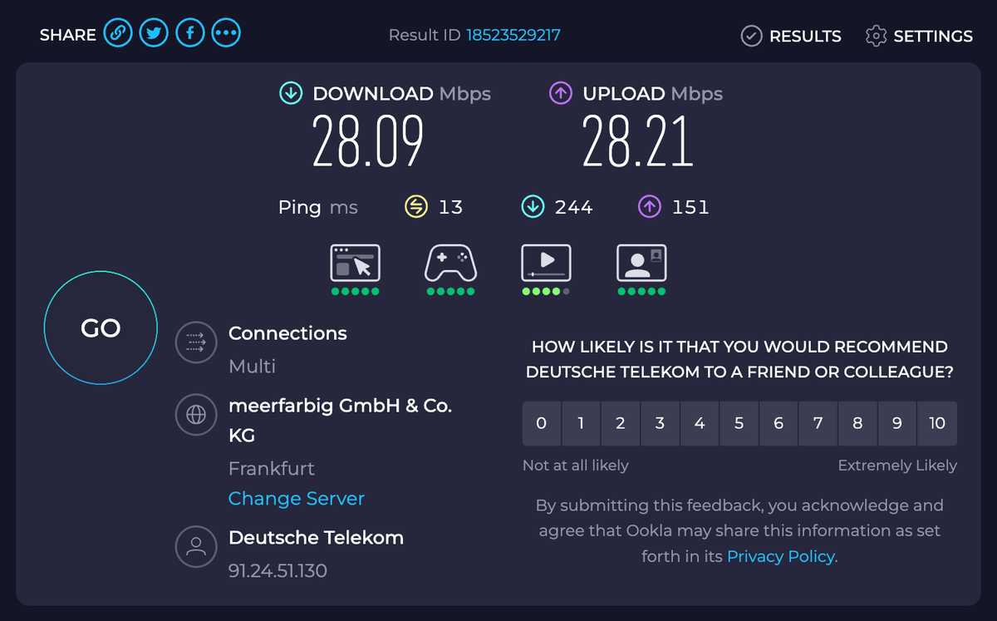The height and width of the screenshot is (621, 997).
Task: Rate Deutsche Telekom a 10
Action: pyautogui.click(x=937, y=423)
